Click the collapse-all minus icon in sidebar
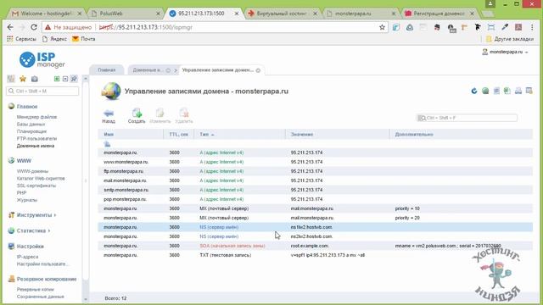Viewport: 543px width, 305px height. [65, 79]
